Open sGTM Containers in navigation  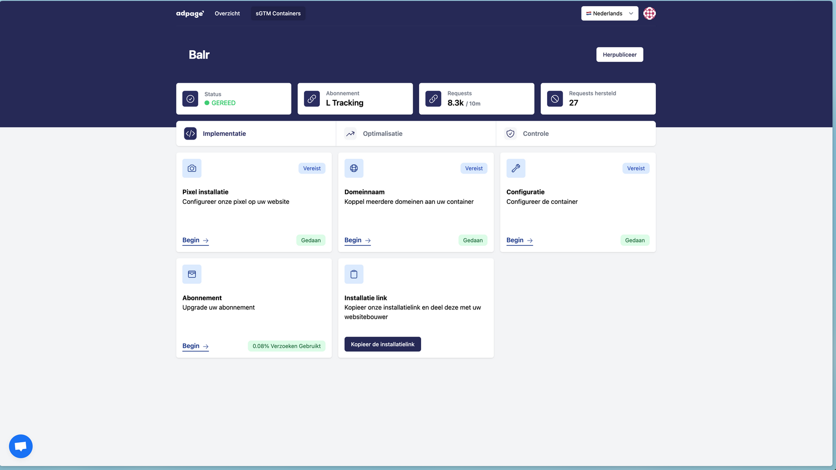point(278,14)
